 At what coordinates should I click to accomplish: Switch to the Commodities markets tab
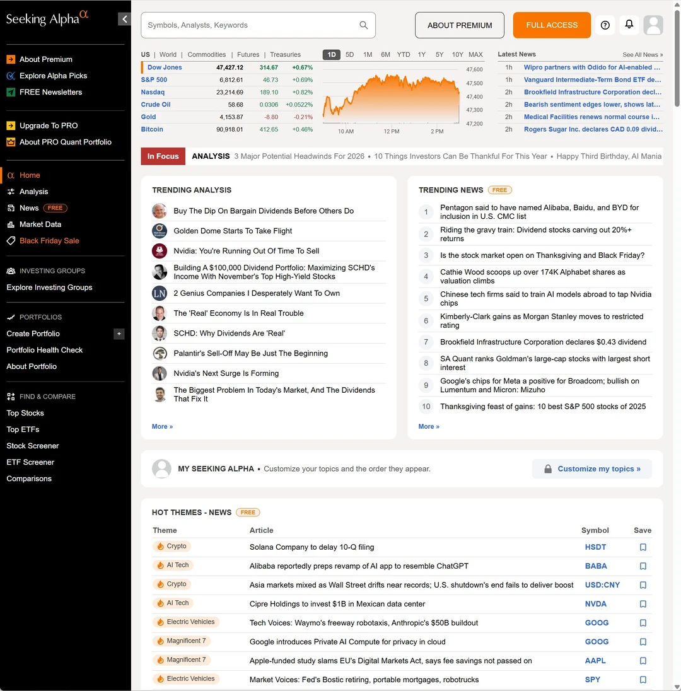(x=207, y=55)
